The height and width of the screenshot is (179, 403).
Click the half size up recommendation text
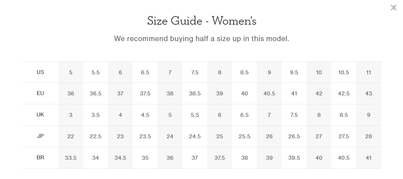[202, 39]
